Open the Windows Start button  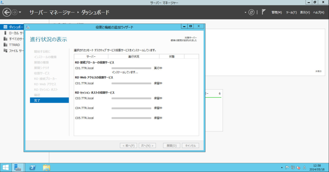6,167
